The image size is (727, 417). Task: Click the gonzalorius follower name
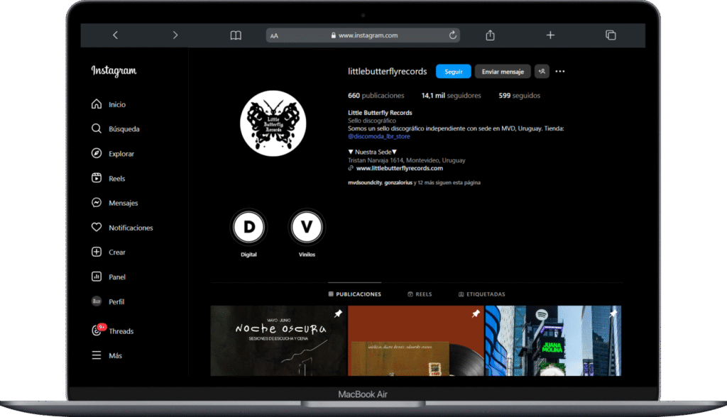click(x=398, y=182)
